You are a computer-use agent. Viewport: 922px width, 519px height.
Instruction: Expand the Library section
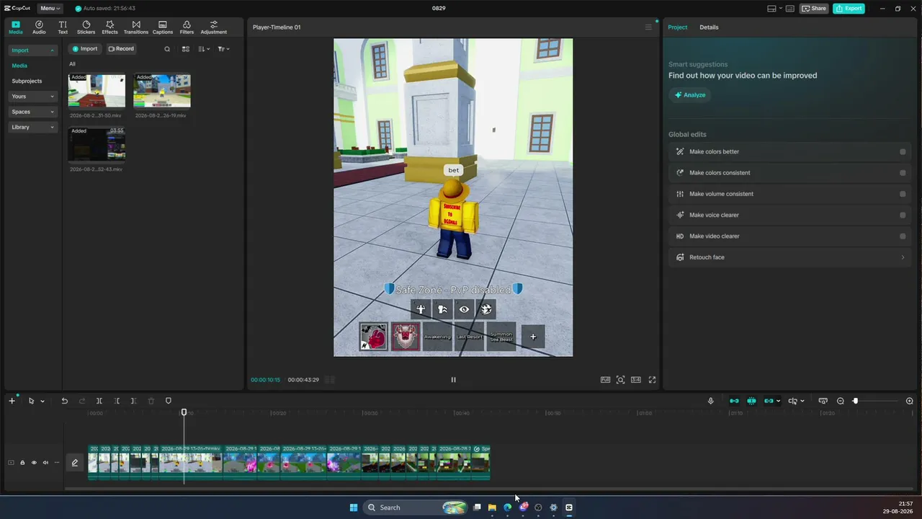coord(32,128)
